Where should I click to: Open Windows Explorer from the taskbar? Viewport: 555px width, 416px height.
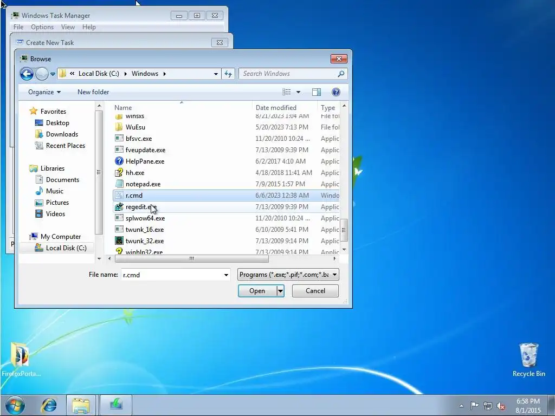81,405
